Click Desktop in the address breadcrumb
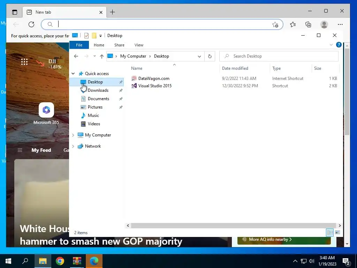Image resolution: width=357 pixels, height=268 pixels. (x=161, y=56)
